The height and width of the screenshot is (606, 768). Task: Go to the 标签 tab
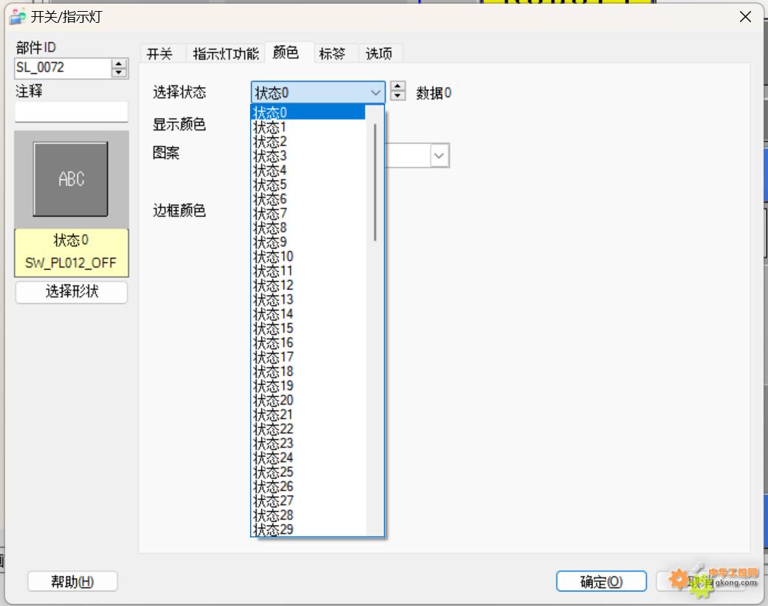(332, 54)
